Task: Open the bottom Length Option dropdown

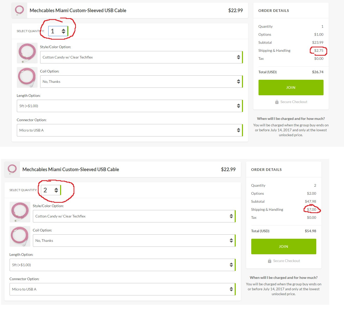Action: [x=122, y=265]
